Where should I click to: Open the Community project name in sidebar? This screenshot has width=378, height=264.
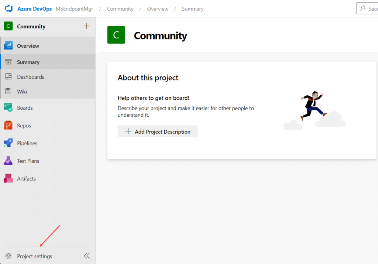click(x=31, y=26)
